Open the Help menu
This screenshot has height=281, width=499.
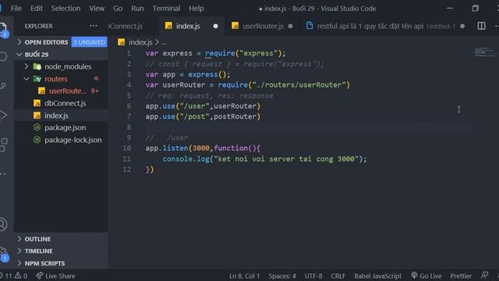(x=196, y=9)
